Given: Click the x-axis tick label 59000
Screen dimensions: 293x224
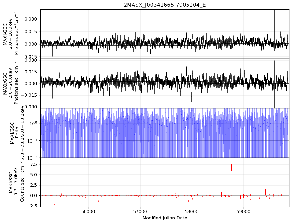Looking at the screenshot, I should (244, 212).
